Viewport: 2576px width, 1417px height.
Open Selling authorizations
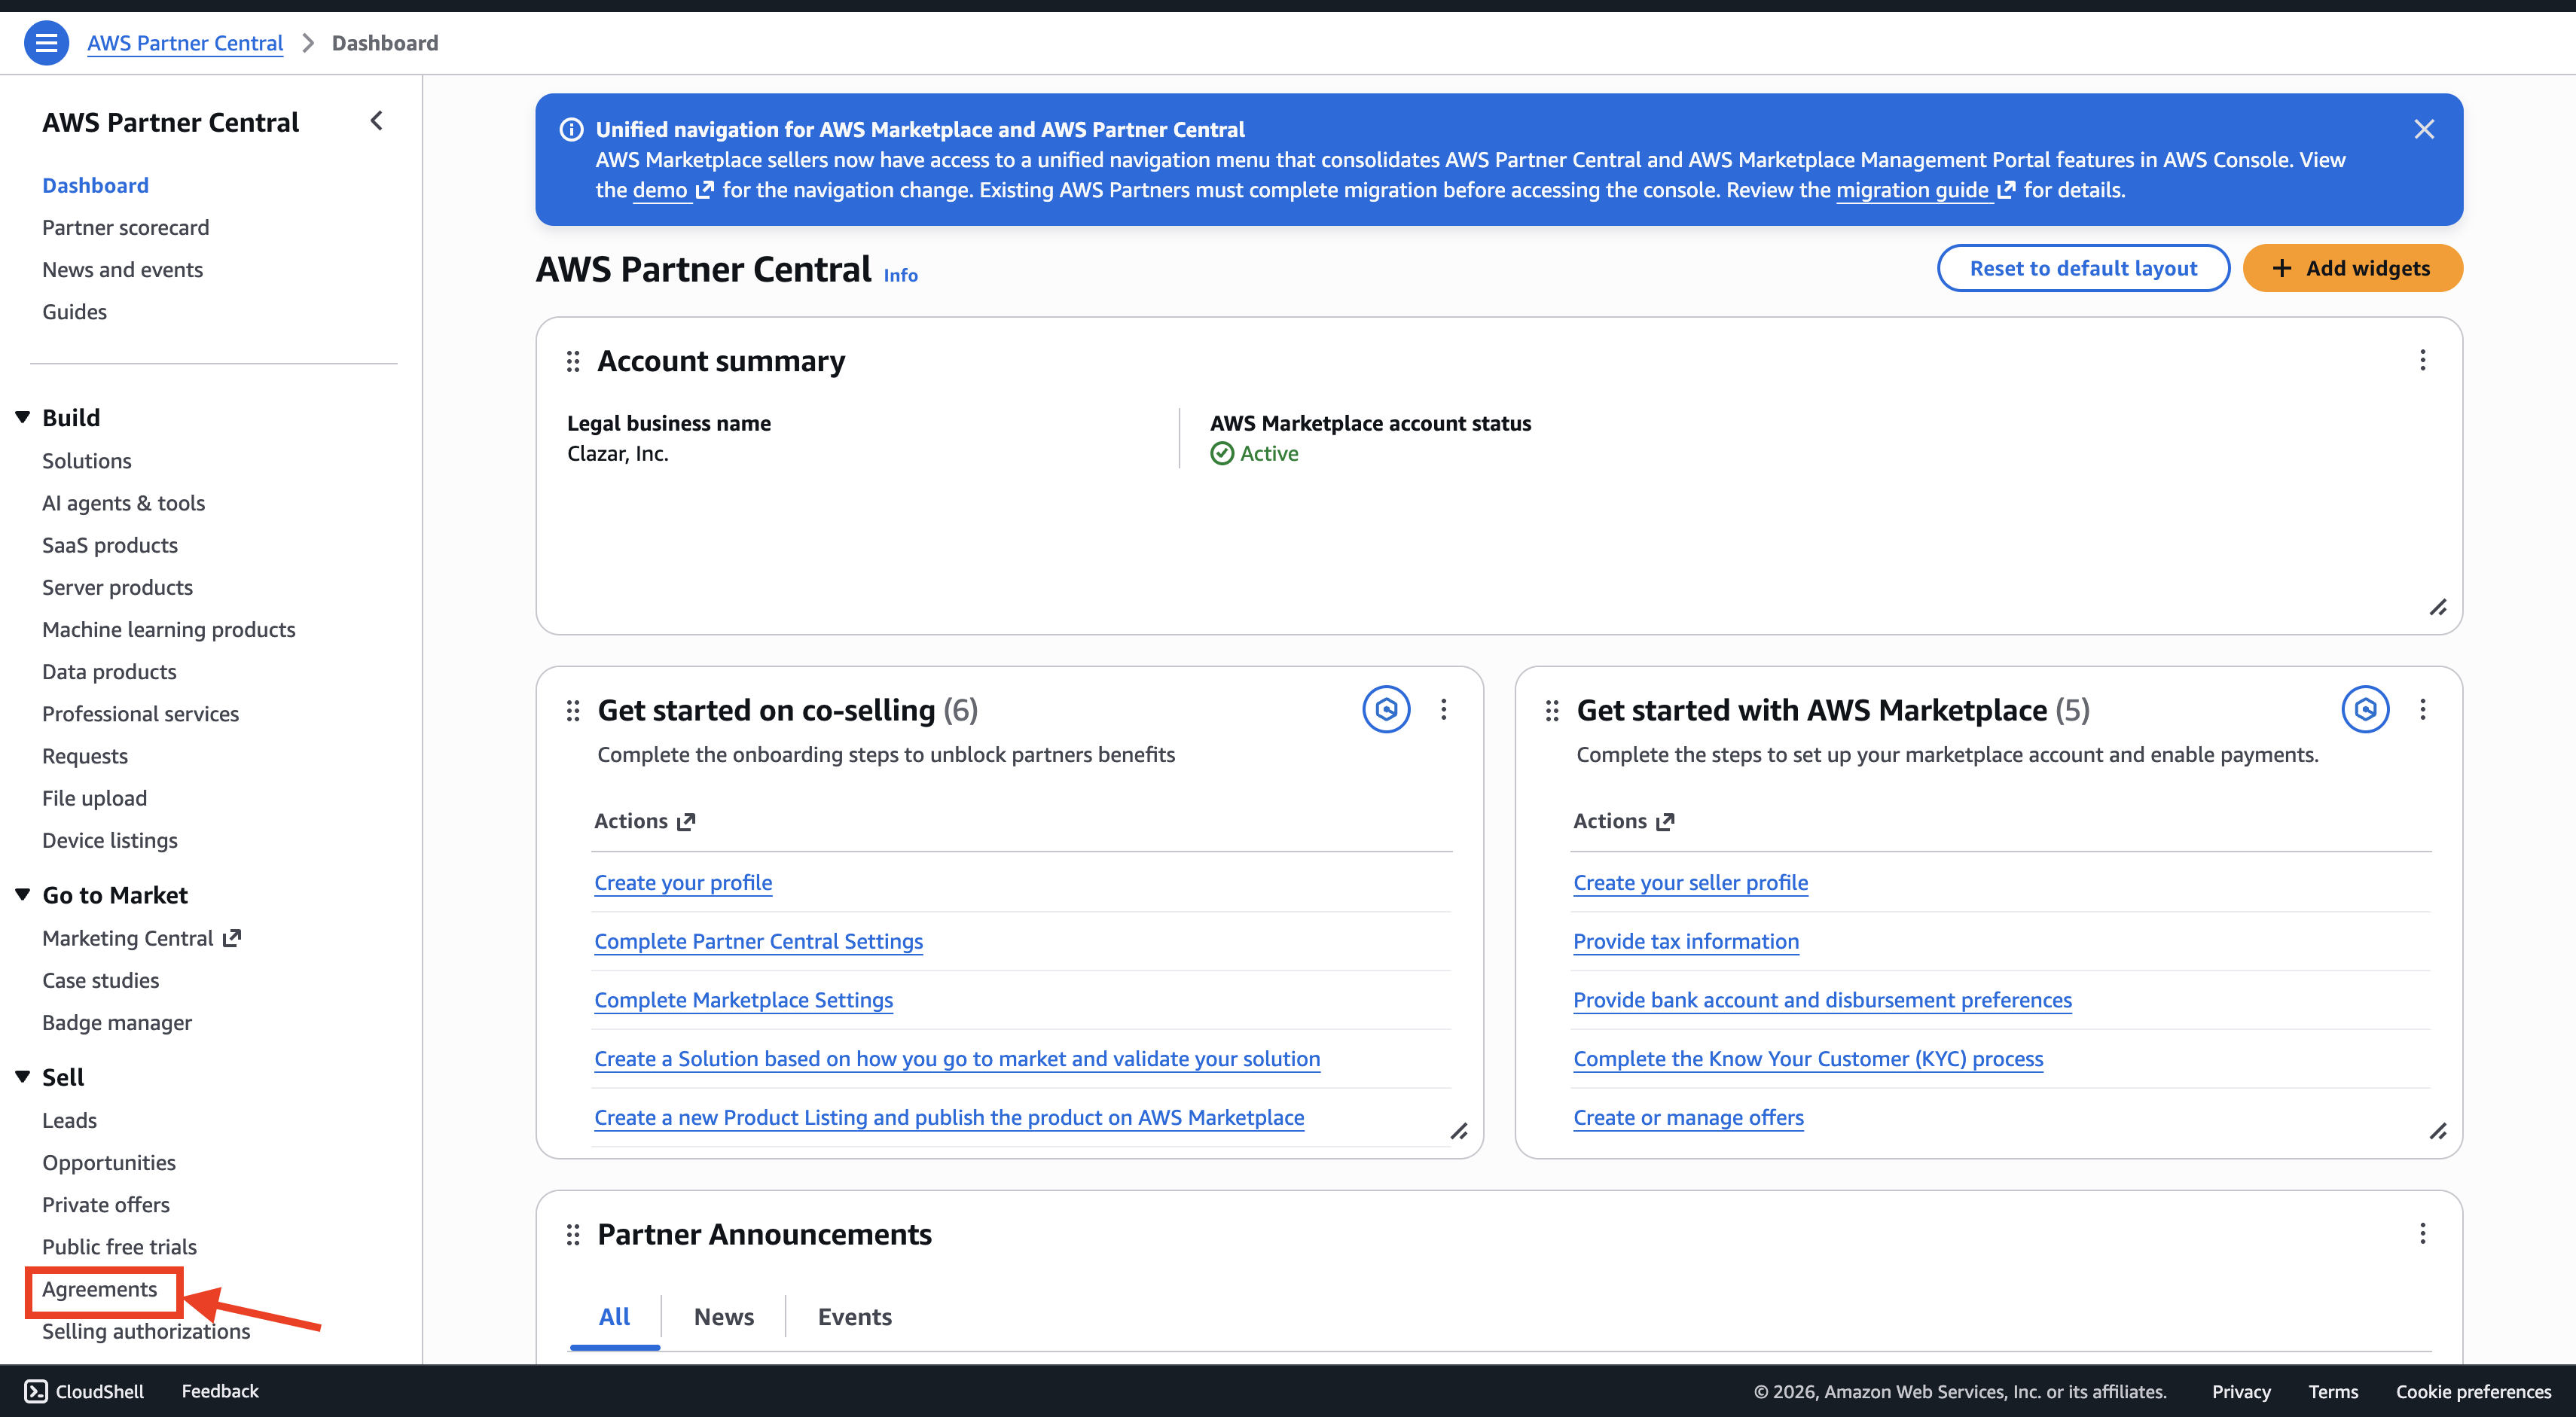click(x=146, y=1331)
